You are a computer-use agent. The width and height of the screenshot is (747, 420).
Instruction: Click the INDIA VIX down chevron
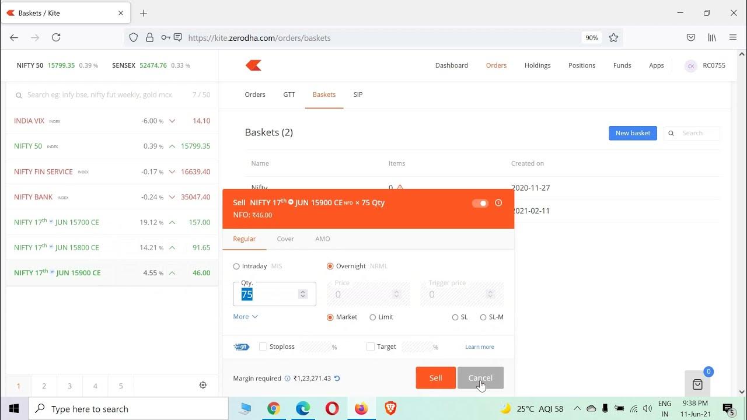[172, 121]
